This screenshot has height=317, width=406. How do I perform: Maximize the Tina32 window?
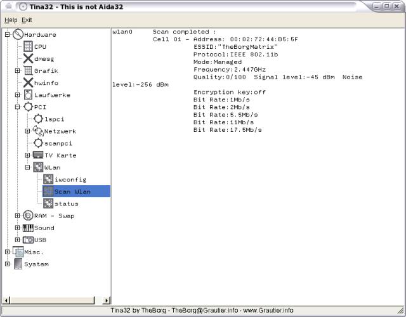click(x=386, y=6)
